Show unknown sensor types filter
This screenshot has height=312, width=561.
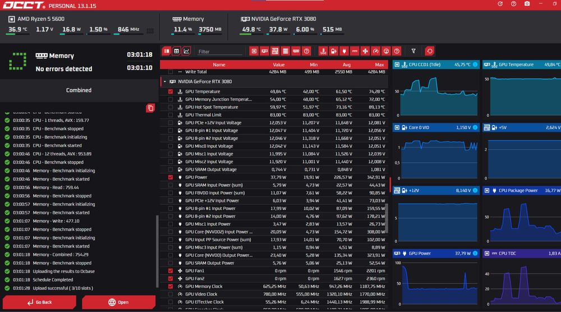397,51
